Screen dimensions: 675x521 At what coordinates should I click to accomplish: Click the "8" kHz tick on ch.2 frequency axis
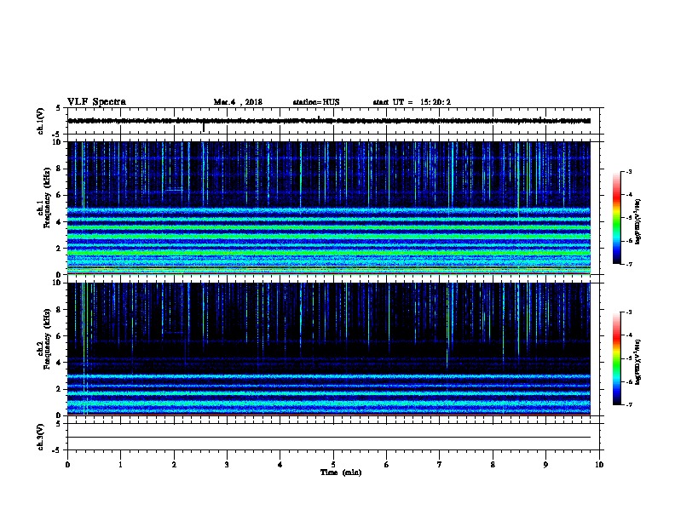[x=59, y=310]
